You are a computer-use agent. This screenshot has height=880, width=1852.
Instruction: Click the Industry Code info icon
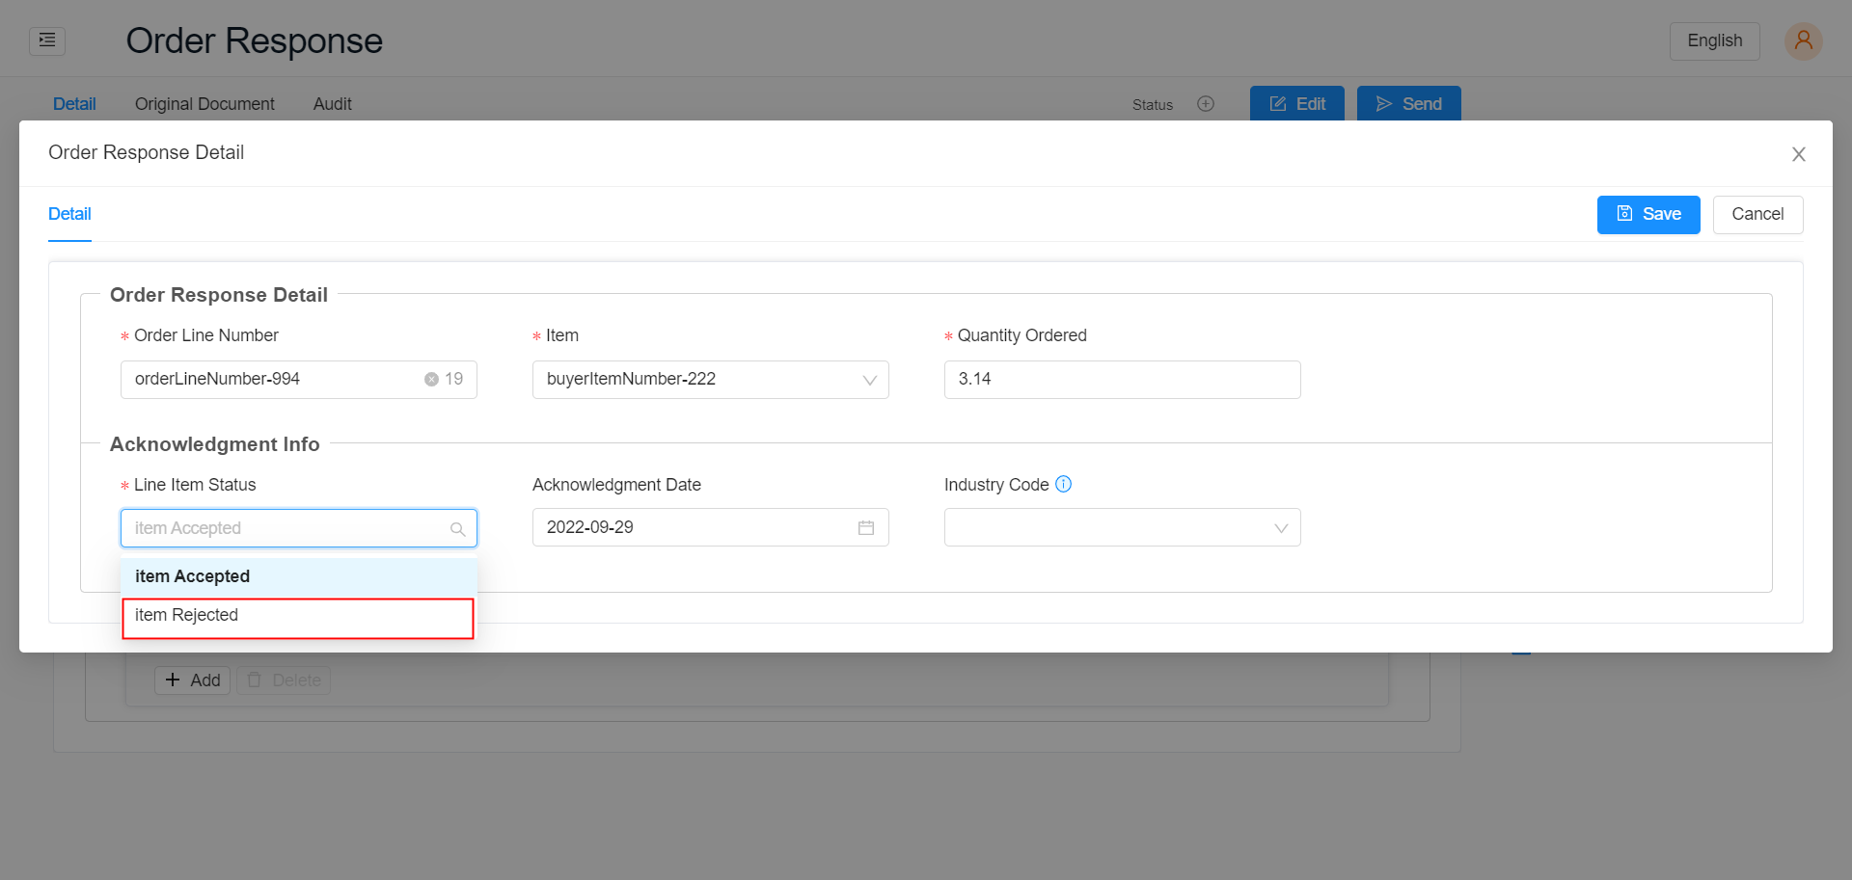tap(1064, 484)
